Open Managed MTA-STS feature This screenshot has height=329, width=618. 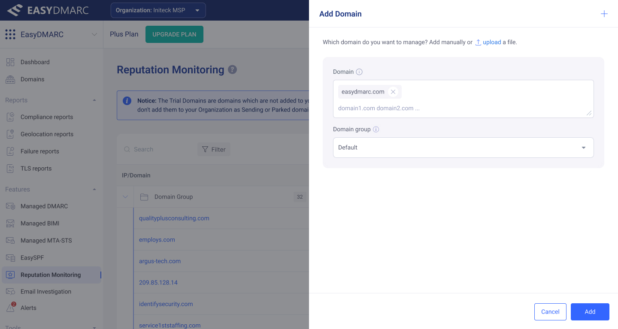coord(46,241)
